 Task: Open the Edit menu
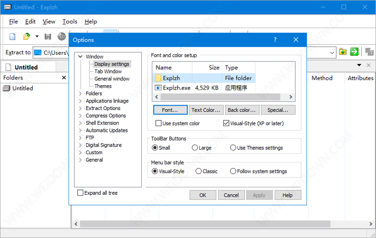30,21
